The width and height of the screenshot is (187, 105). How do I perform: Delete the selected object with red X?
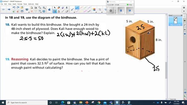(x=32, y=11)
